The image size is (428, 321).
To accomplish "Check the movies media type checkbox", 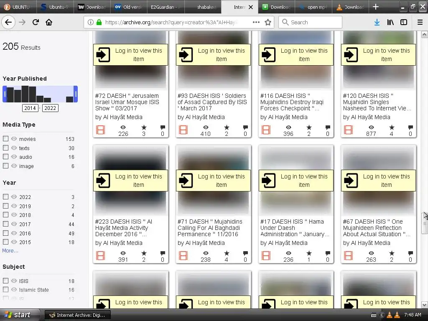I will pos(5,139).
